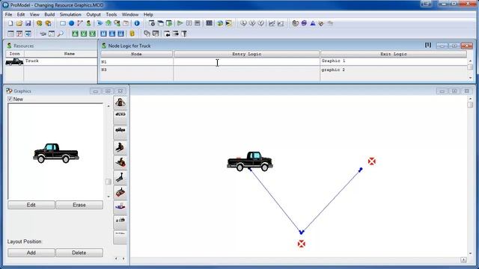
Task: Click the Path Networks toolbar icon
Action: point(80,23)
